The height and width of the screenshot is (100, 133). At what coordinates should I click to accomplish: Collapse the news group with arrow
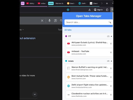[111, 61]
